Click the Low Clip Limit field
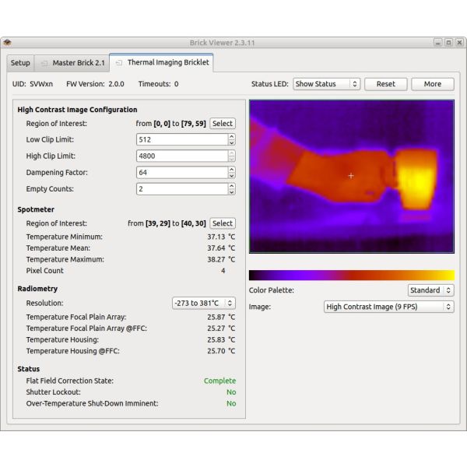 (182, 139)
